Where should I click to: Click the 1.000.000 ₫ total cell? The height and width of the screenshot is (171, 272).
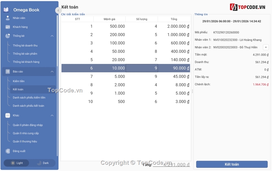coord(174,35)
